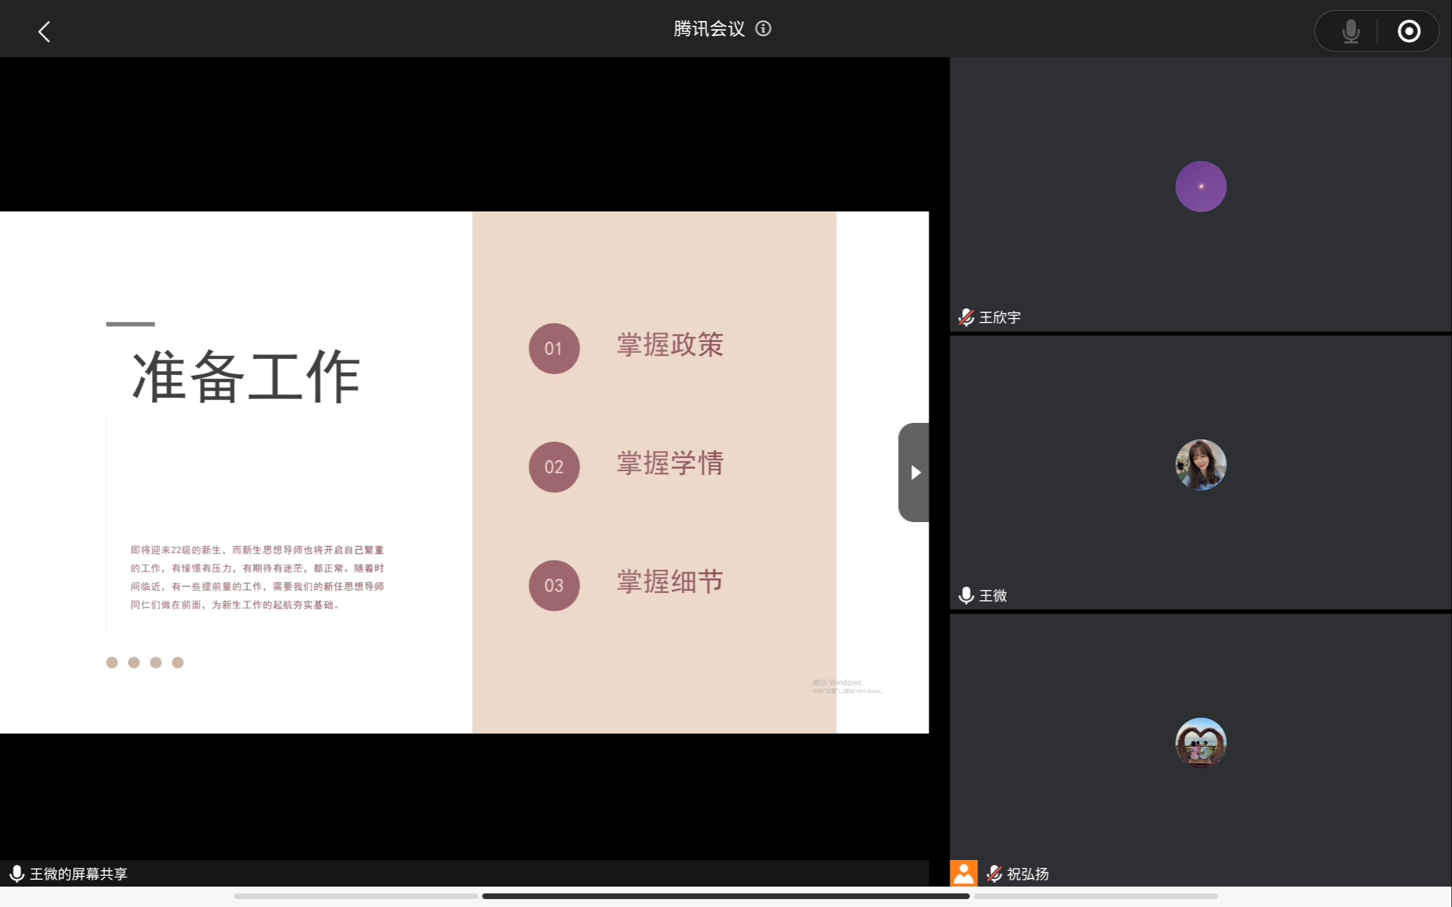
Task: Click the active mic icon next to 王微
Action: [x=966, y=595]
